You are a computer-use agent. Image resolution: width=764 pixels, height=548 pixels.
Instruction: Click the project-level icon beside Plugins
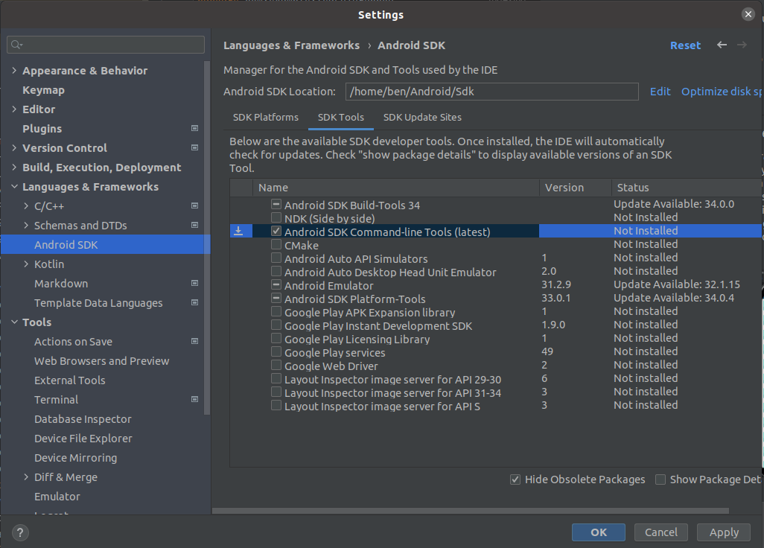[x=194, y=129]
